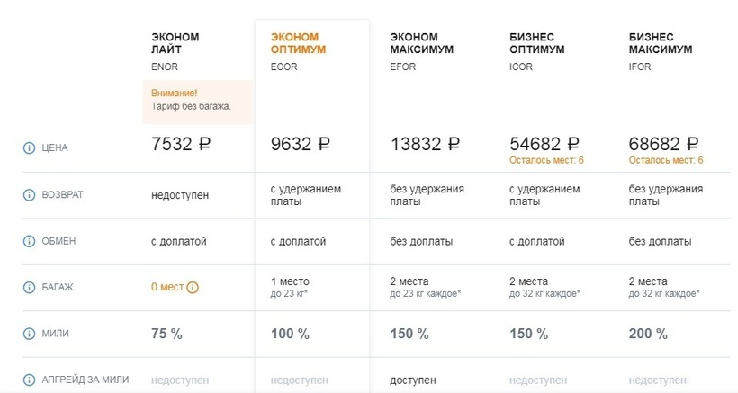
Task: Click the info icon next to ЦЕНА
Action: coord(28,147)
